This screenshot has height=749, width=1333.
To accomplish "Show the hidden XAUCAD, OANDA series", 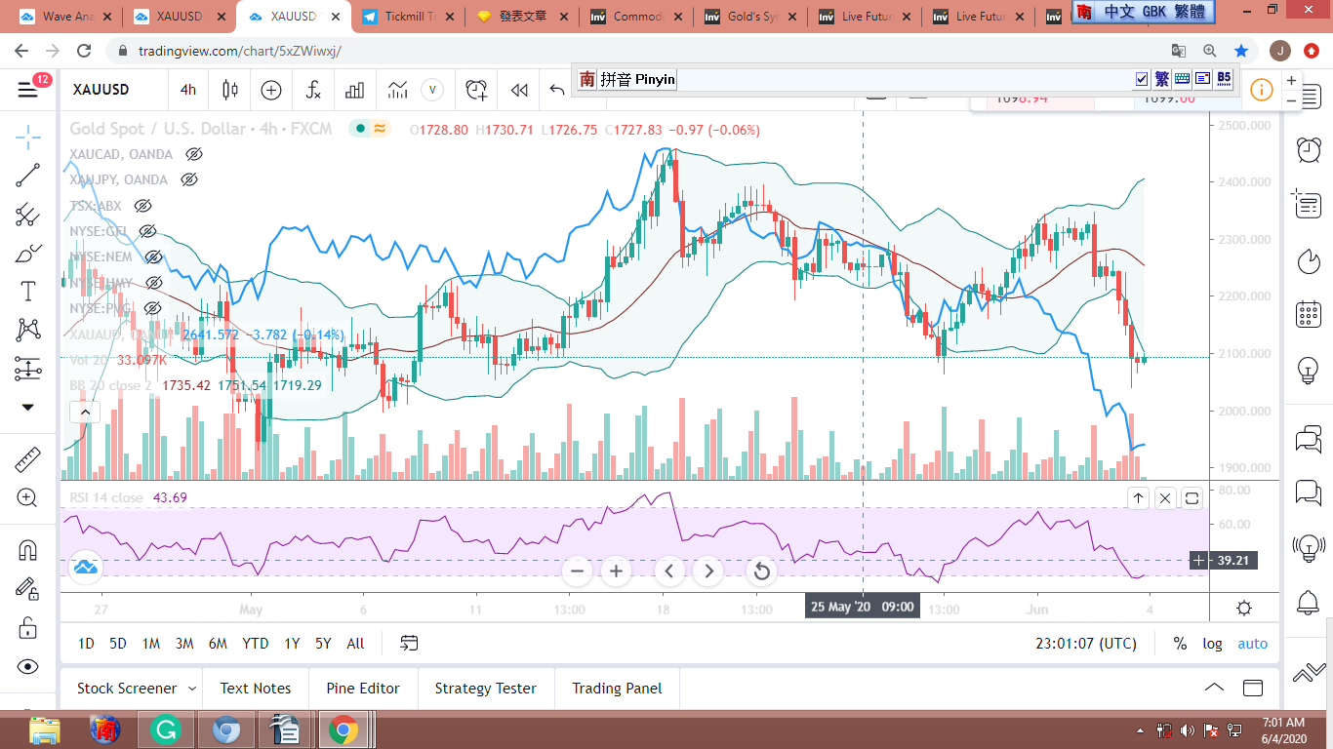I will point(194,154).
